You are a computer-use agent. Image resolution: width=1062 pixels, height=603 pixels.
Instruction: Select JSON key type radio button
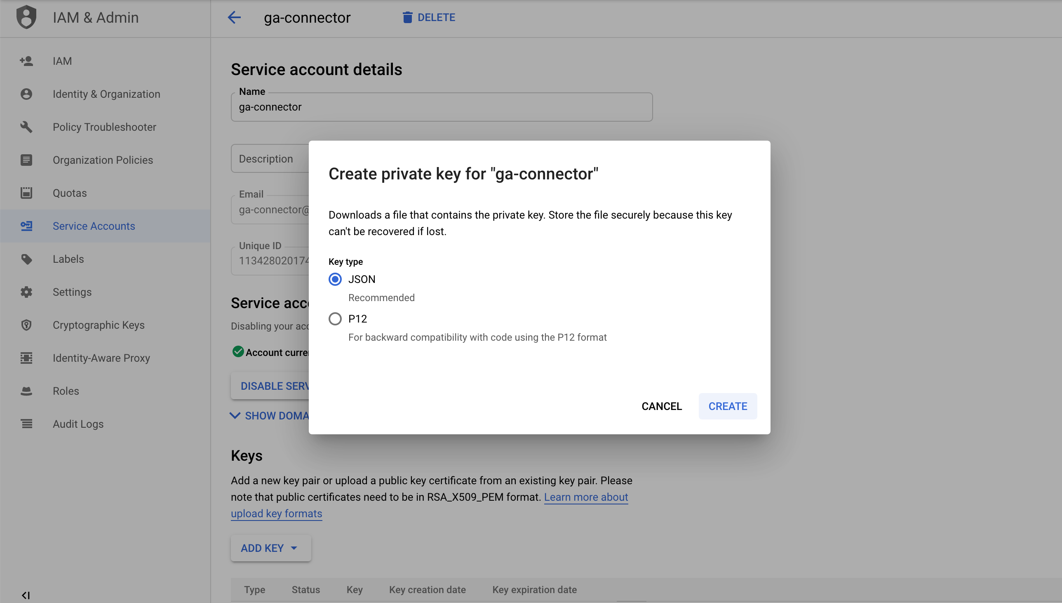click(335, 279)
